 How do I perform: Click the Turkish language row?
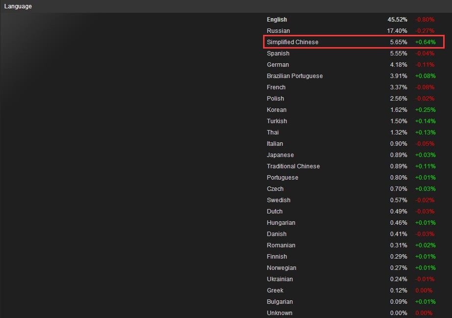tap(350, 121)
